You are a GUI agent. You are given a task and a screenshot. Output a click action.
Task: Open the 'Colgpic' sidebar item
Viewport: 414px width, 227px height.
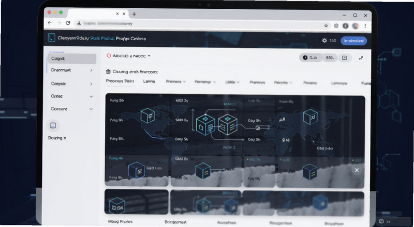(x=58, y=84)
